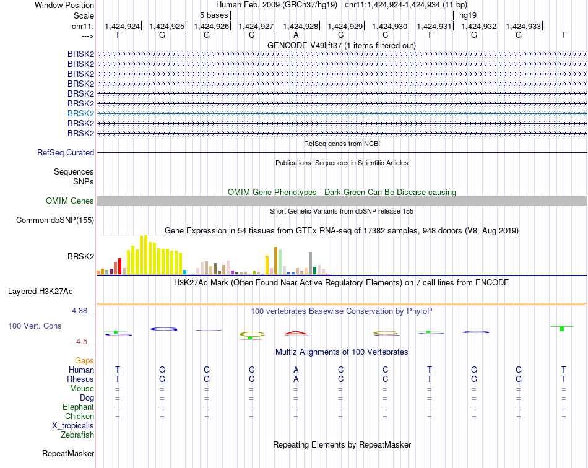Click the RefSeq Curated horizontal gene line
Image resolution: width=588 pixels, height=468 pixels.
coord(342,153)
